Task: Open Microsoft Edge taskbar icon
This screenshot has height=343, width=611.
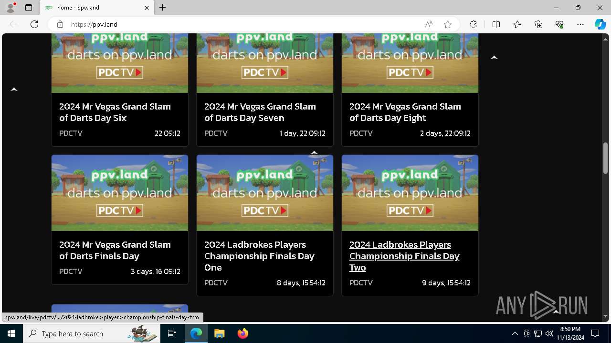Action: click(x=196, y=333)
